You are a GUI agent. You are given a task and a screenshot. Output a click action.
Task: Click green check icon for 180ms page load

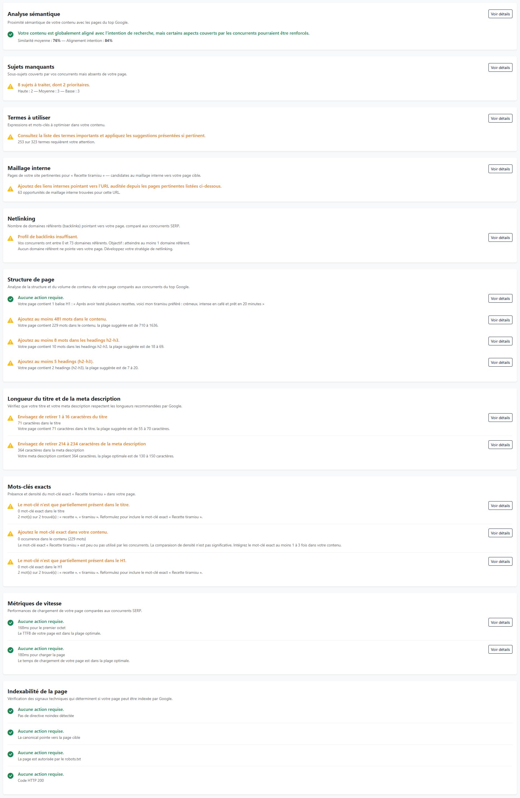pyautogui.click(x=10, y=650)
